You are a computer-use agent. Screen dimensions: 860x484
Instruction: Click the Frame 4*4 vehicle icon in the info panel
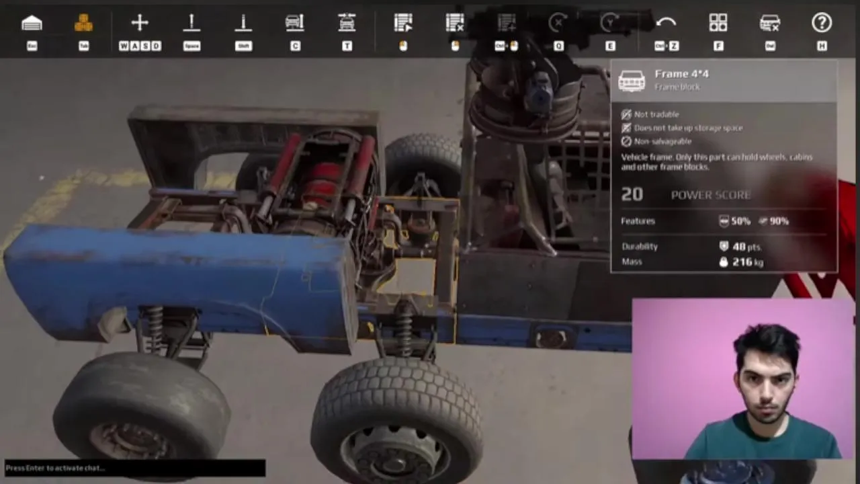coord(632,80)
